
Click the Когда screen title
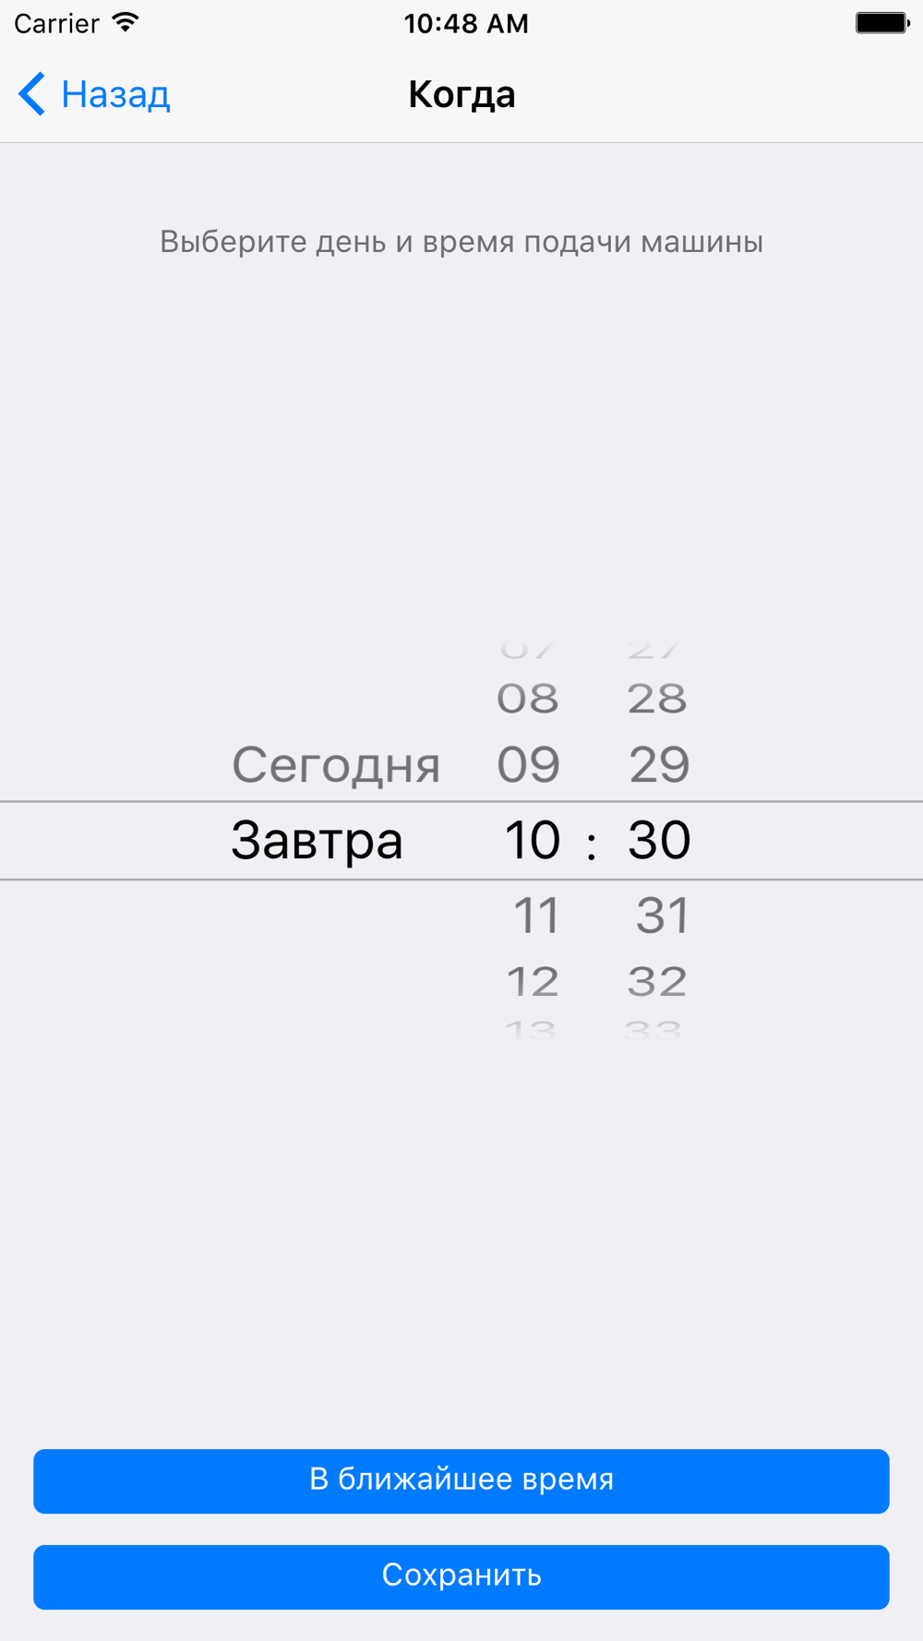click(461, 94)
